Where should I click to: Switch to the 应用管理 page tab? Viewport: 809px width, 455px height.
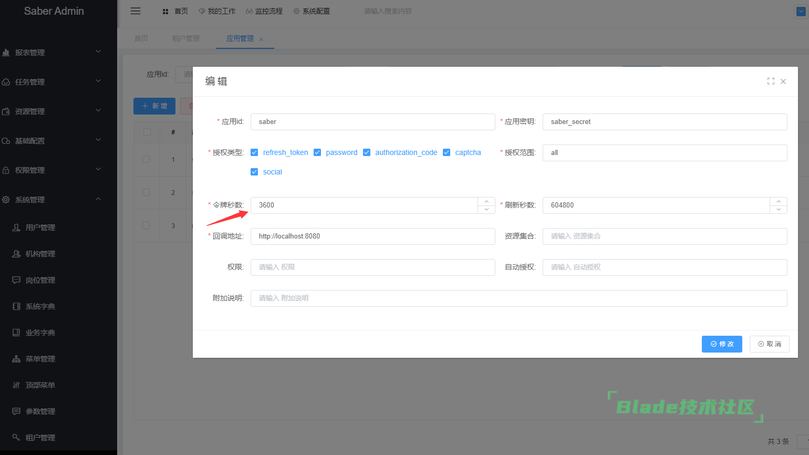(x=240, y=38)
